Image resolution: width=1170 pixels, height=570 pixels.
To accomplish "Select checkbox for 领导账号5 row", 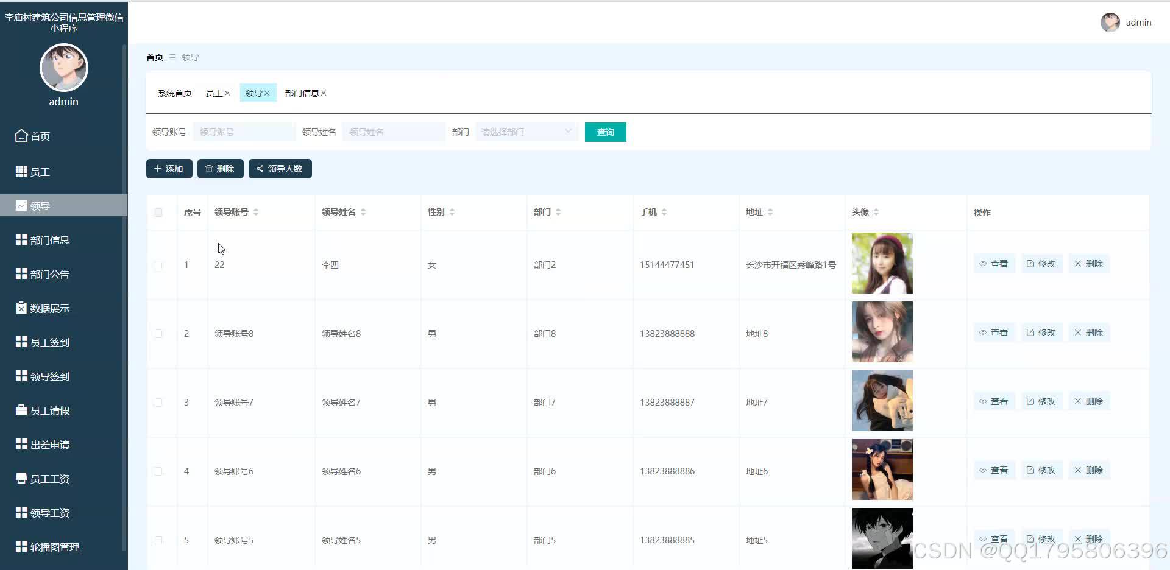I will 158,540.
